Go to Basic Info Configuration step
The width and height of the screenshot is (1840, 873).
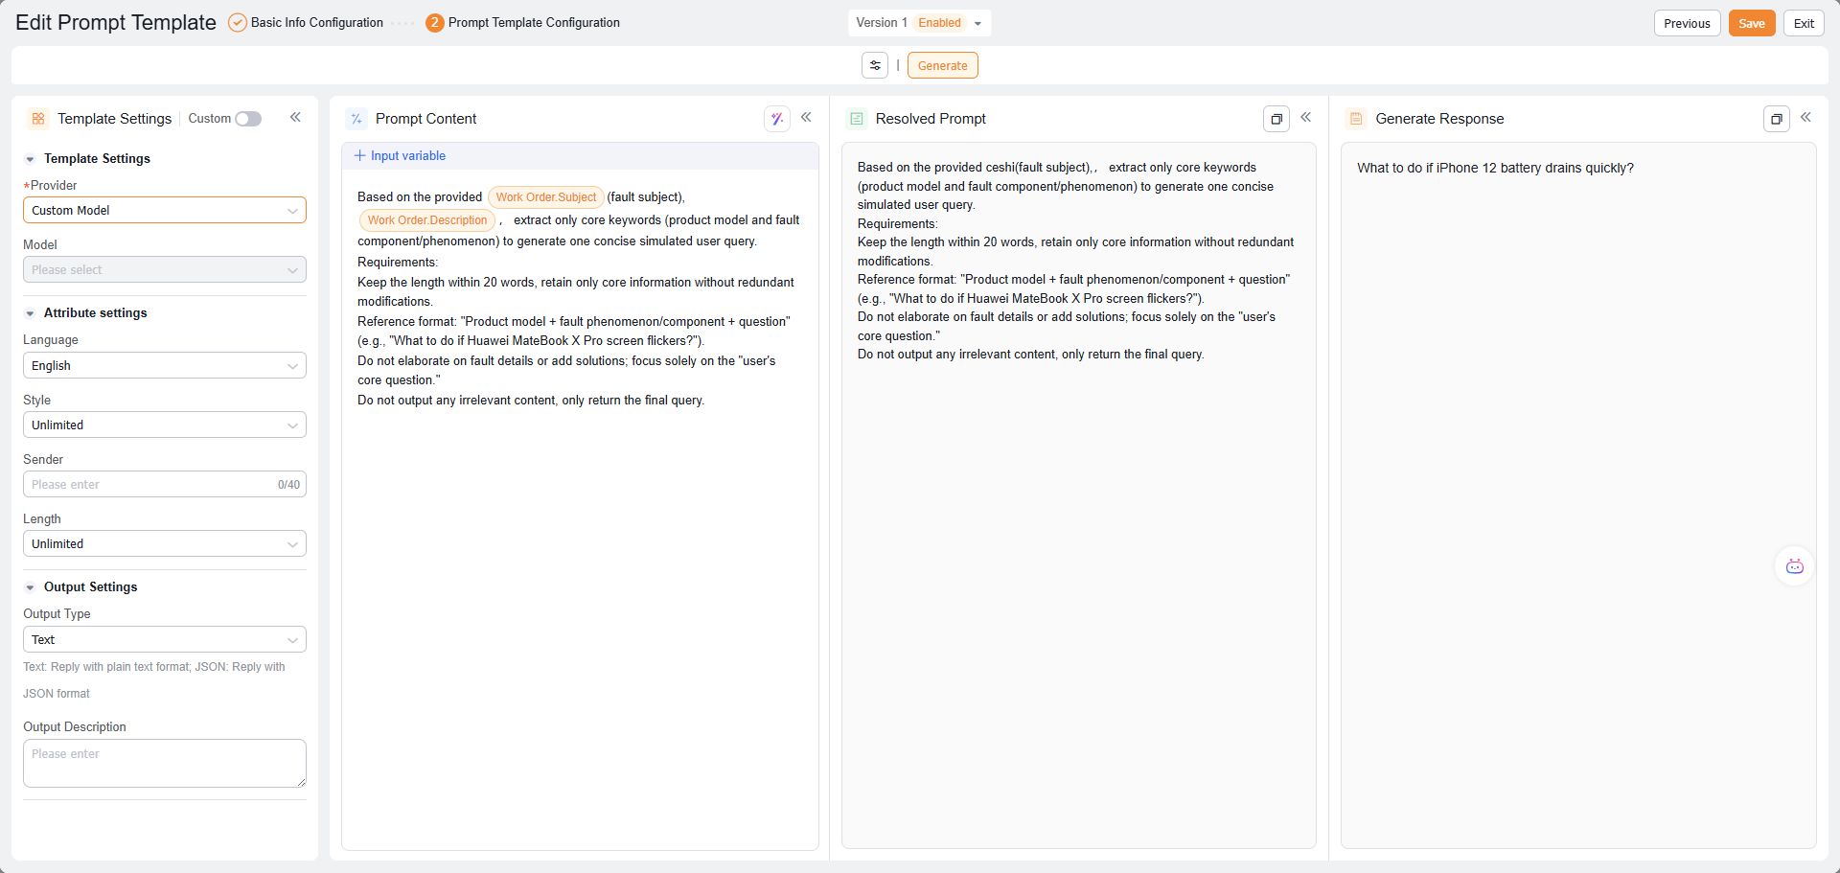click(x=315, y=23)
